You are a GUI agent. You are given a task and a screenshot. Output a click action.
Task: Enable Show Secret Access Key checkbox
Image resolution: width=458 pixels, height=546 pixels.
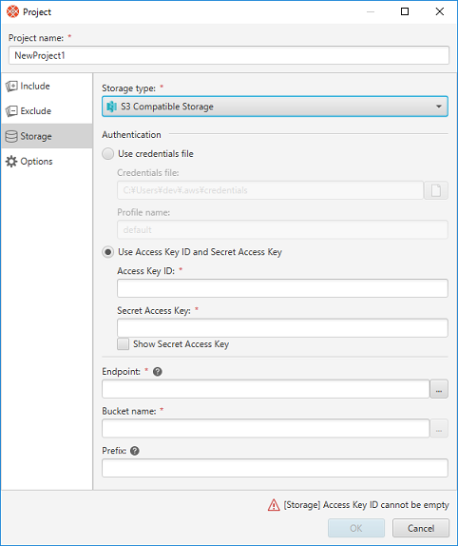tap(123, 344)
